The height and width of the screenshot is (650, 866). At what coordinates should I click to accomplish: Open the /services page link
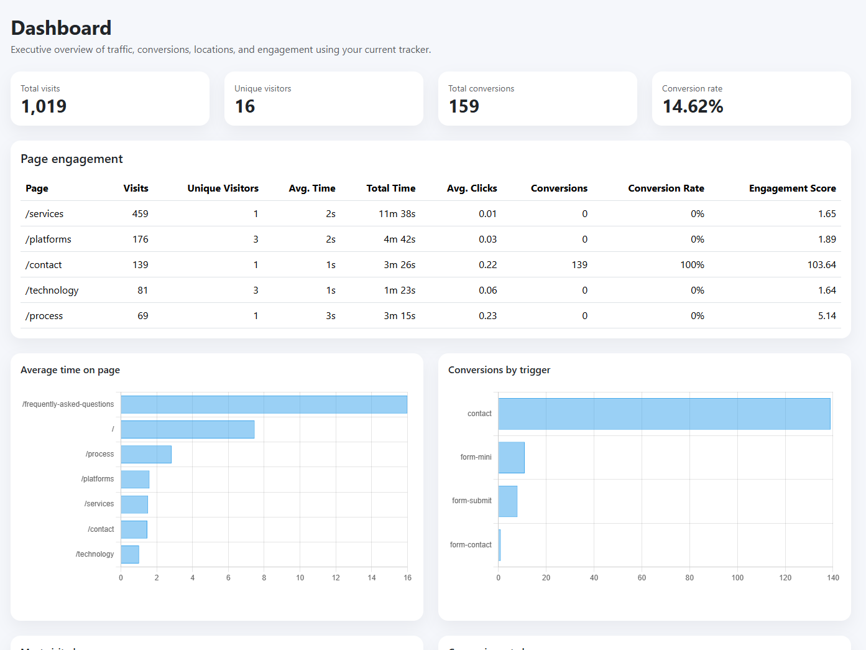pos(44,213)
